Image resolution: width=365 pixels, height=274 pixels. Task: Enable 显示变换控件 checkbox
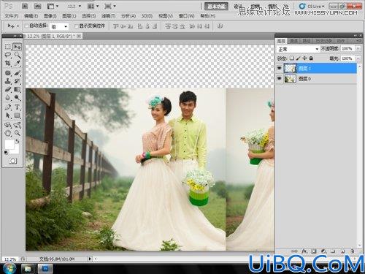click(x=76, y=26)
